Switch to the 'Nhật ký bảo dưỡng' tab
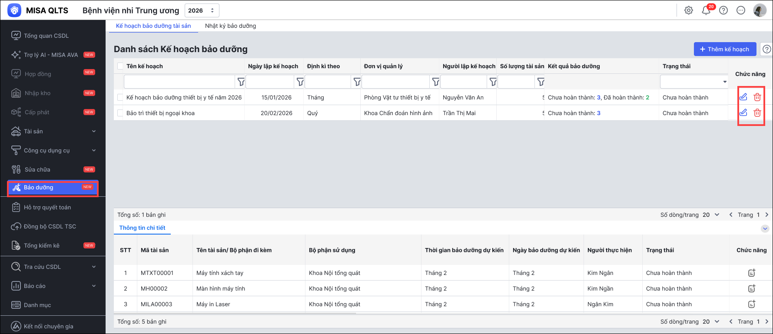773x334 pixels. coord(230,26)
